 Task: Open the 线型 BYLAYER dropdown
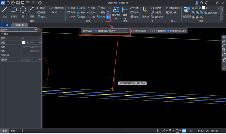pos(40,51)
